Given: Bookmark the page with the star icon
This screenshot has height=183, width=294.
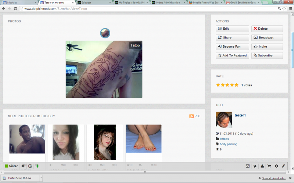Looking at the screenshot, I should point(284,8).
